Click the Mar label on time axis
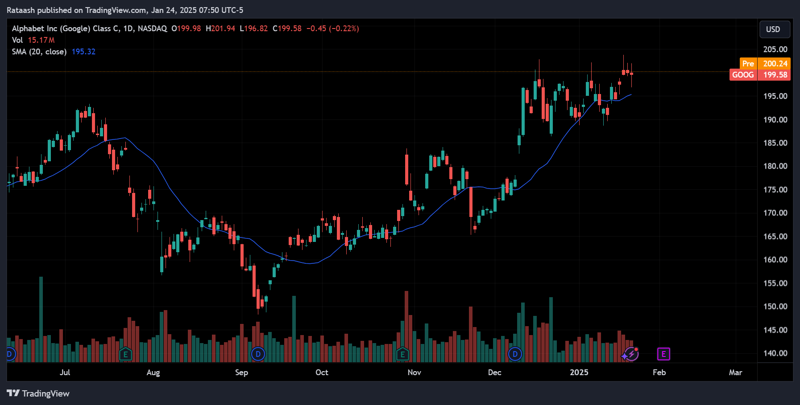Image resolution: width=800 pixels, height=405 pixels. click(x=735, y=372)
